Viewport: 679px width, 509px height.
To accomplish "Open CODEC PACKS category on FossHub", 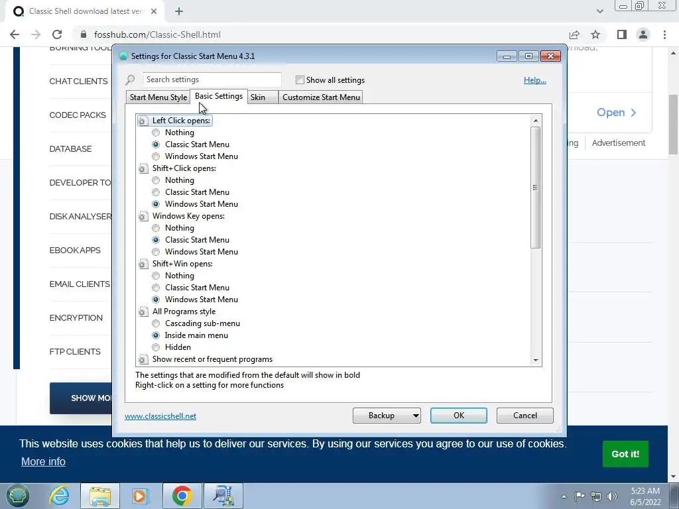I will click(x=78, y=115).
